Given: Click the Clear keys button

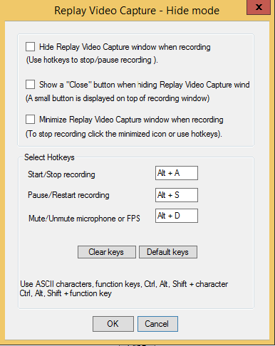Looking at the screenshot, I should [107, 252].
